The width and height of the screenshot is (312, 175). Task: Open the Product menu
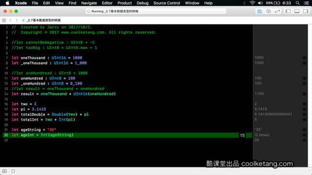[x=124, y=3]
